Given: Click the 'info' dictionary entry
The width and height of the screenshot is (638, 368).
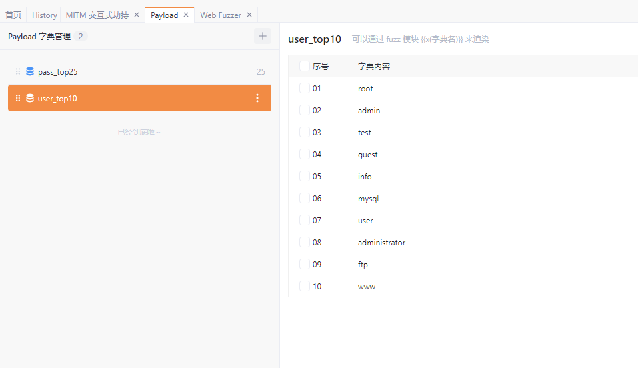Looking at the screenshot, I should (365, 177).
